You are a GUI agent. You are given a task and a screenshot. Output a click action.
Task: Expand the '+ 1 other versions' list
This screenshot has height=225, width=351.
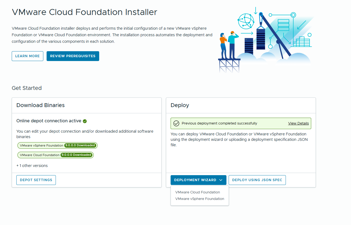point(32,166)
